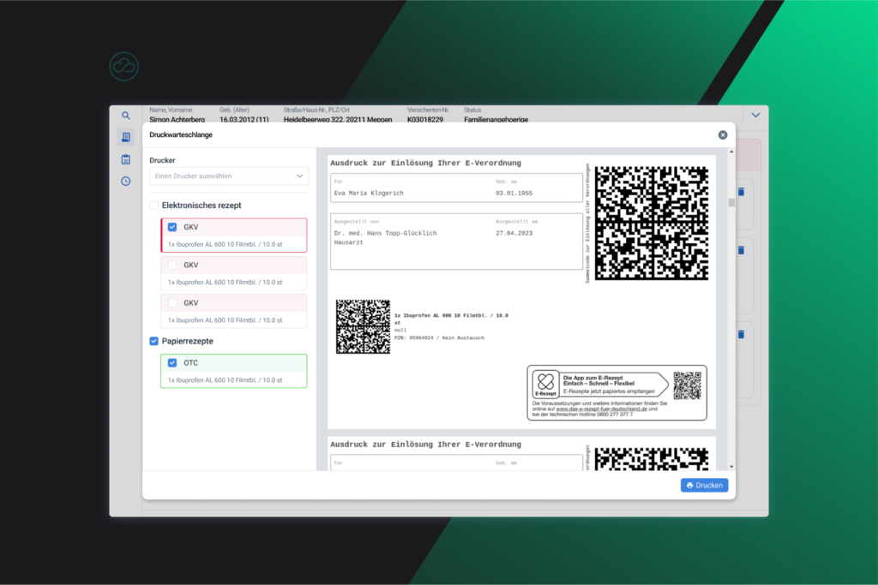Image resolution: width=878 pixels, height=585 pixels.
Task: Click the bottom trash icon behind the dialog
Action: 742,334
